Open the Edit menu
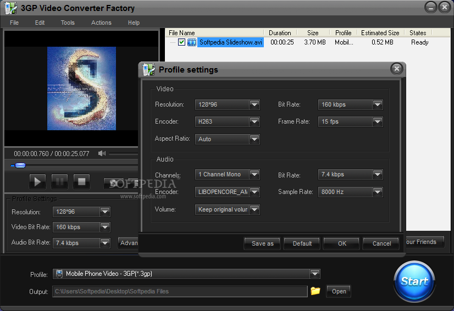The height and width of the screenshot is (311, 454). pos(40,23)
